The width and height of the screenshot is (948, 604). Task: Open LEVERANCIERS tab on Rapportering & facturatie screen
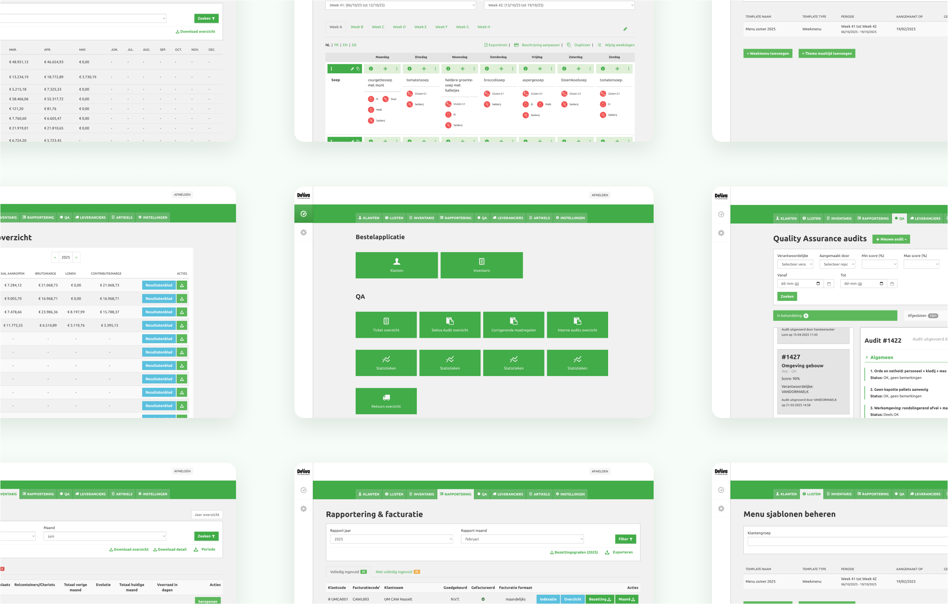(508, 494)
